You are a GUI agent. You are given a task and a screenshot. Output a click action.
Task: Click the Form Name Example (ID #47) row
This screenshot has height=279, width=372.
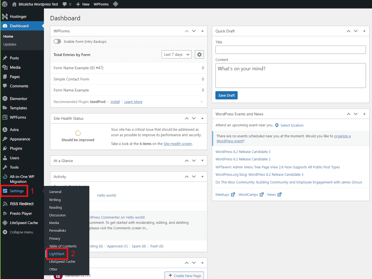tap(129, 68)
